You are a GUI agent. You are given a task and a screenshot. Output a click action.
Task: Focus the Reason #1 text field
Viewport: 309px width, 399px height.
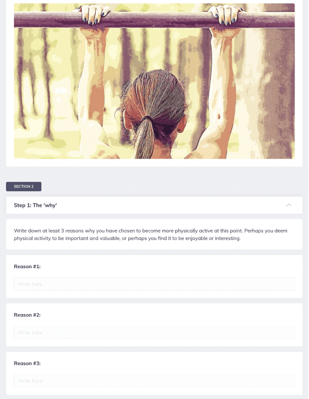click(154, 284)
